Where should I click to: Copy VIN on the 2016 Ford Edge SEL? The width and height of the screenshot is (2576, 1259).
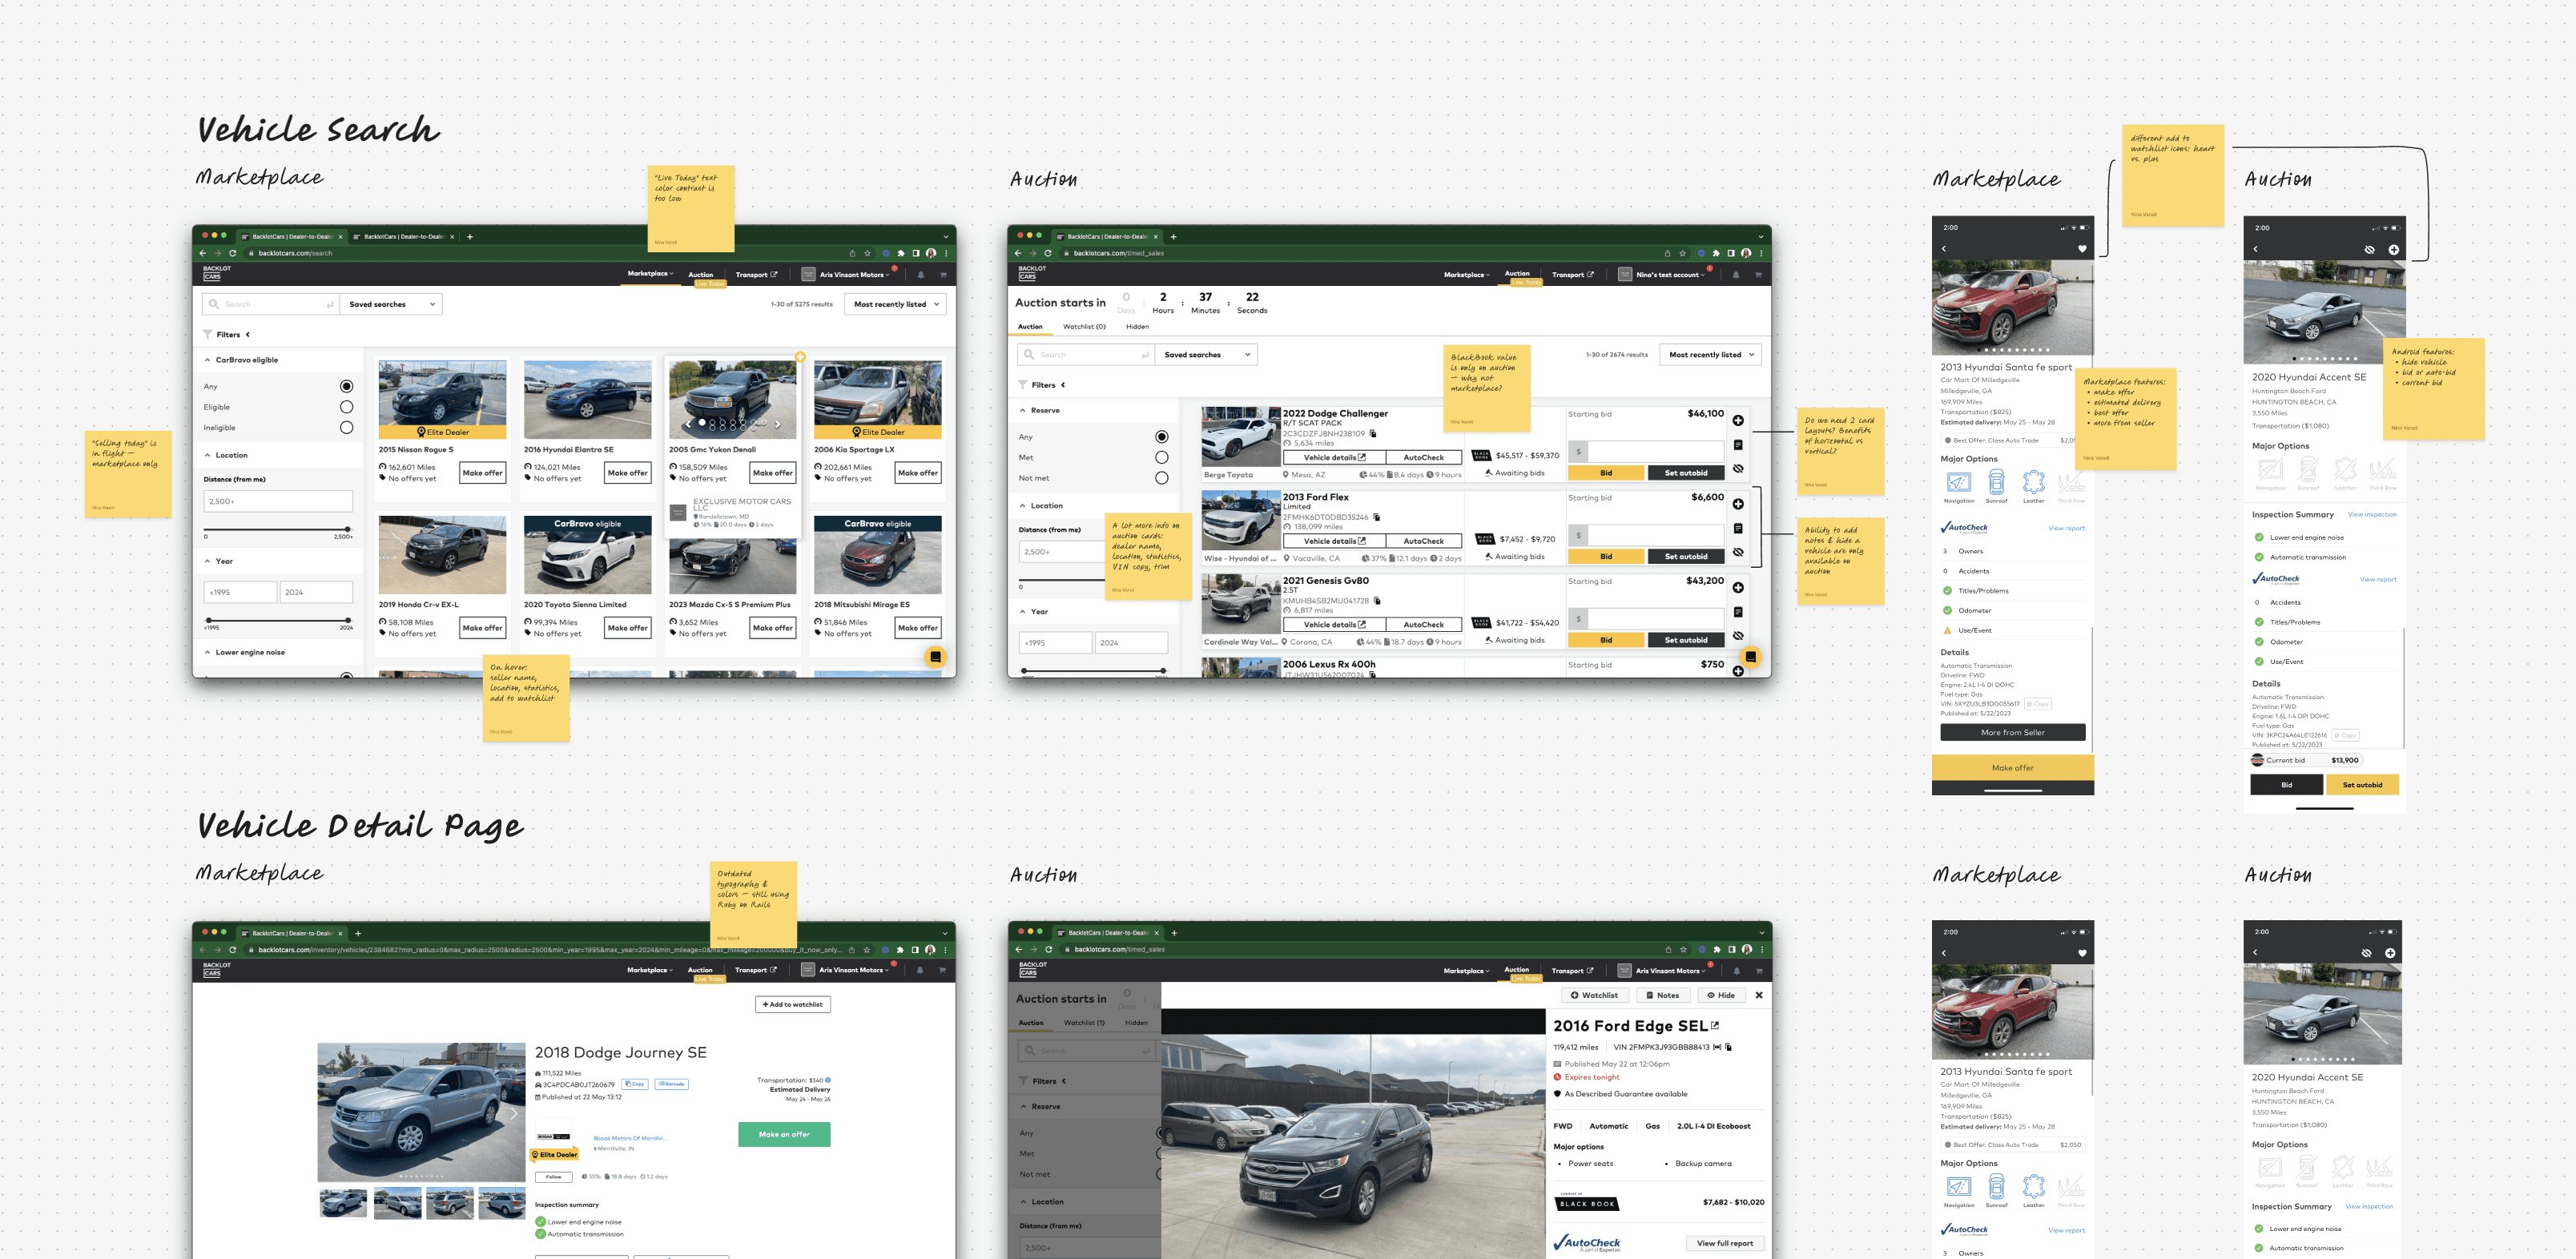click(x=1728, y=1047)
